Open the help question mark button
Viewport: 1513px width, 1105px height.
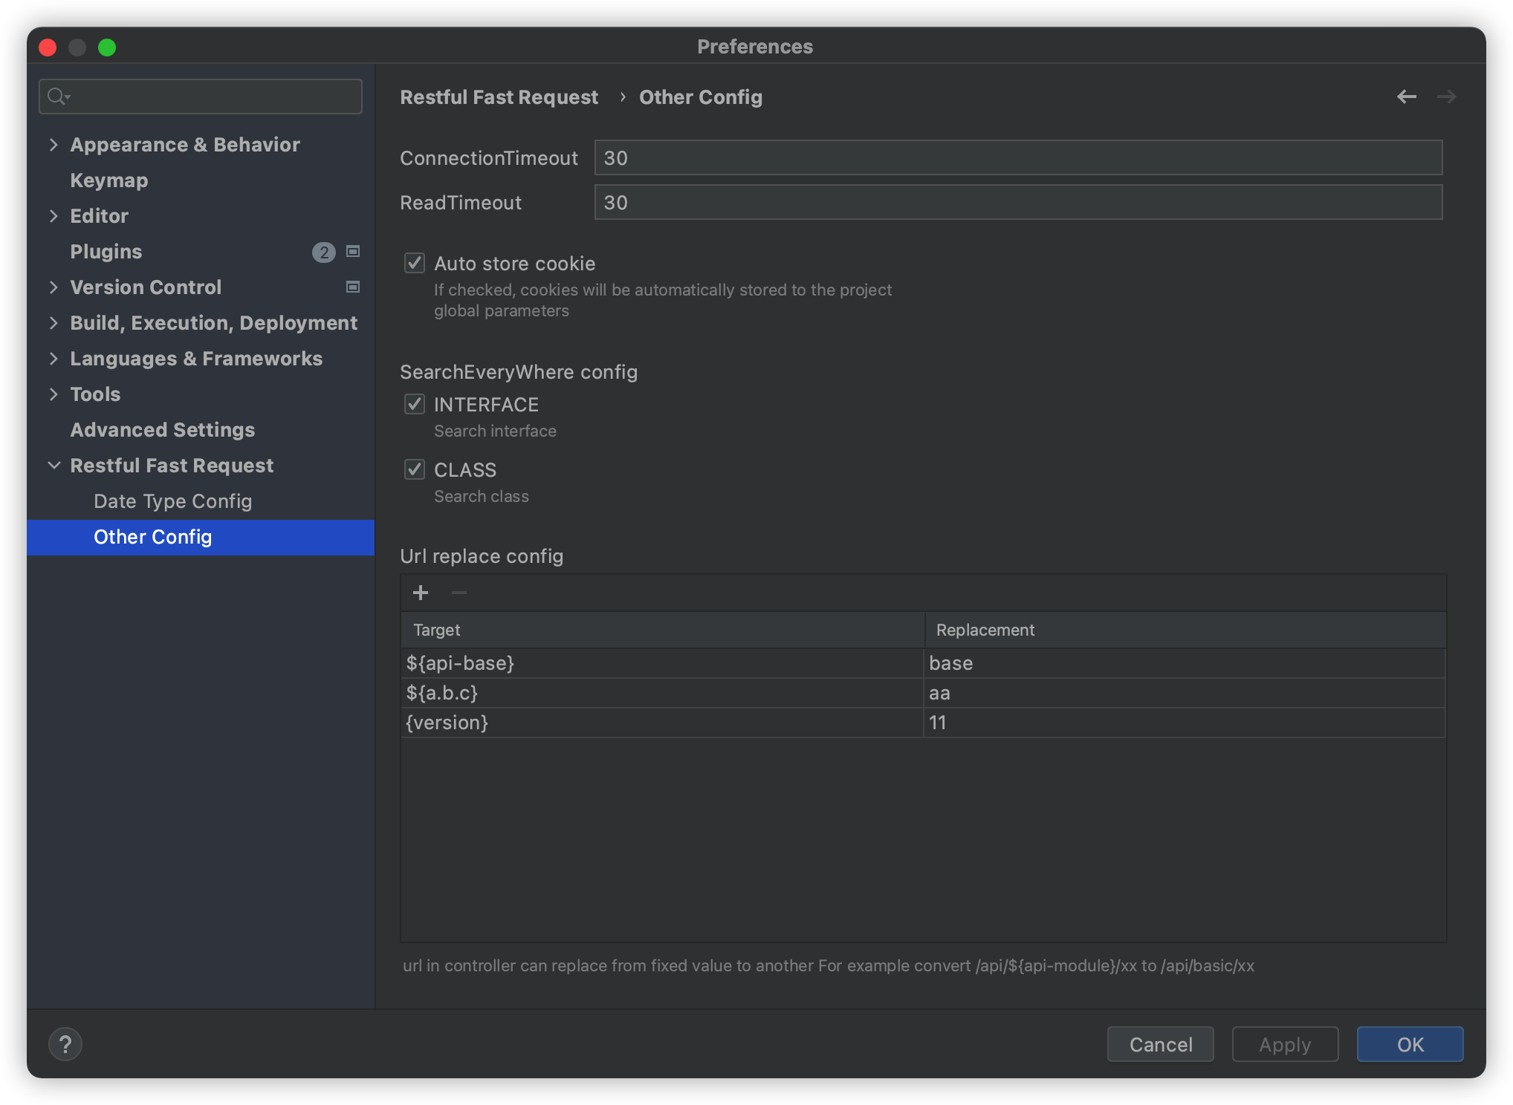pyautogui.click(x=65, y=1044)
